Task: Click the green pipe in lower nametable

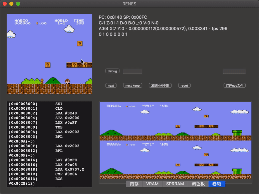Action: pos(237,172)
